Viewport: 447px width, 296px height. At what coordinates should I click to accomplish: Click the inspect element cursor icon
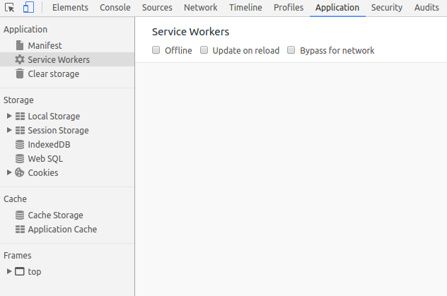(x=10, y=8)
